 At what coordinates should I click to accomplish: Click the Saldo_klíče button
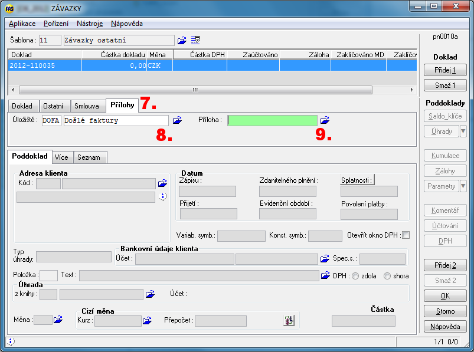pyautogui.click(x=445, y=116)
